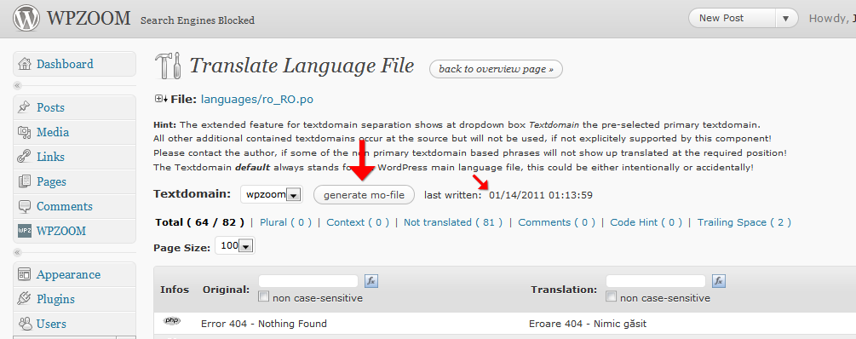Filter by Code Hint ( 0 )
The image size is (856, 339).
[x=646, y=222]
